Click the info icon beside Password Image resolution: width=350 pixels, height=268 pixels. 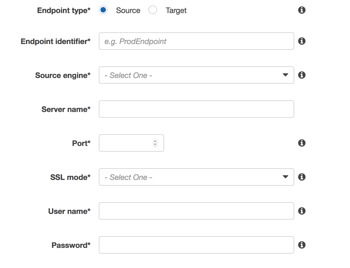click(302, 245)
